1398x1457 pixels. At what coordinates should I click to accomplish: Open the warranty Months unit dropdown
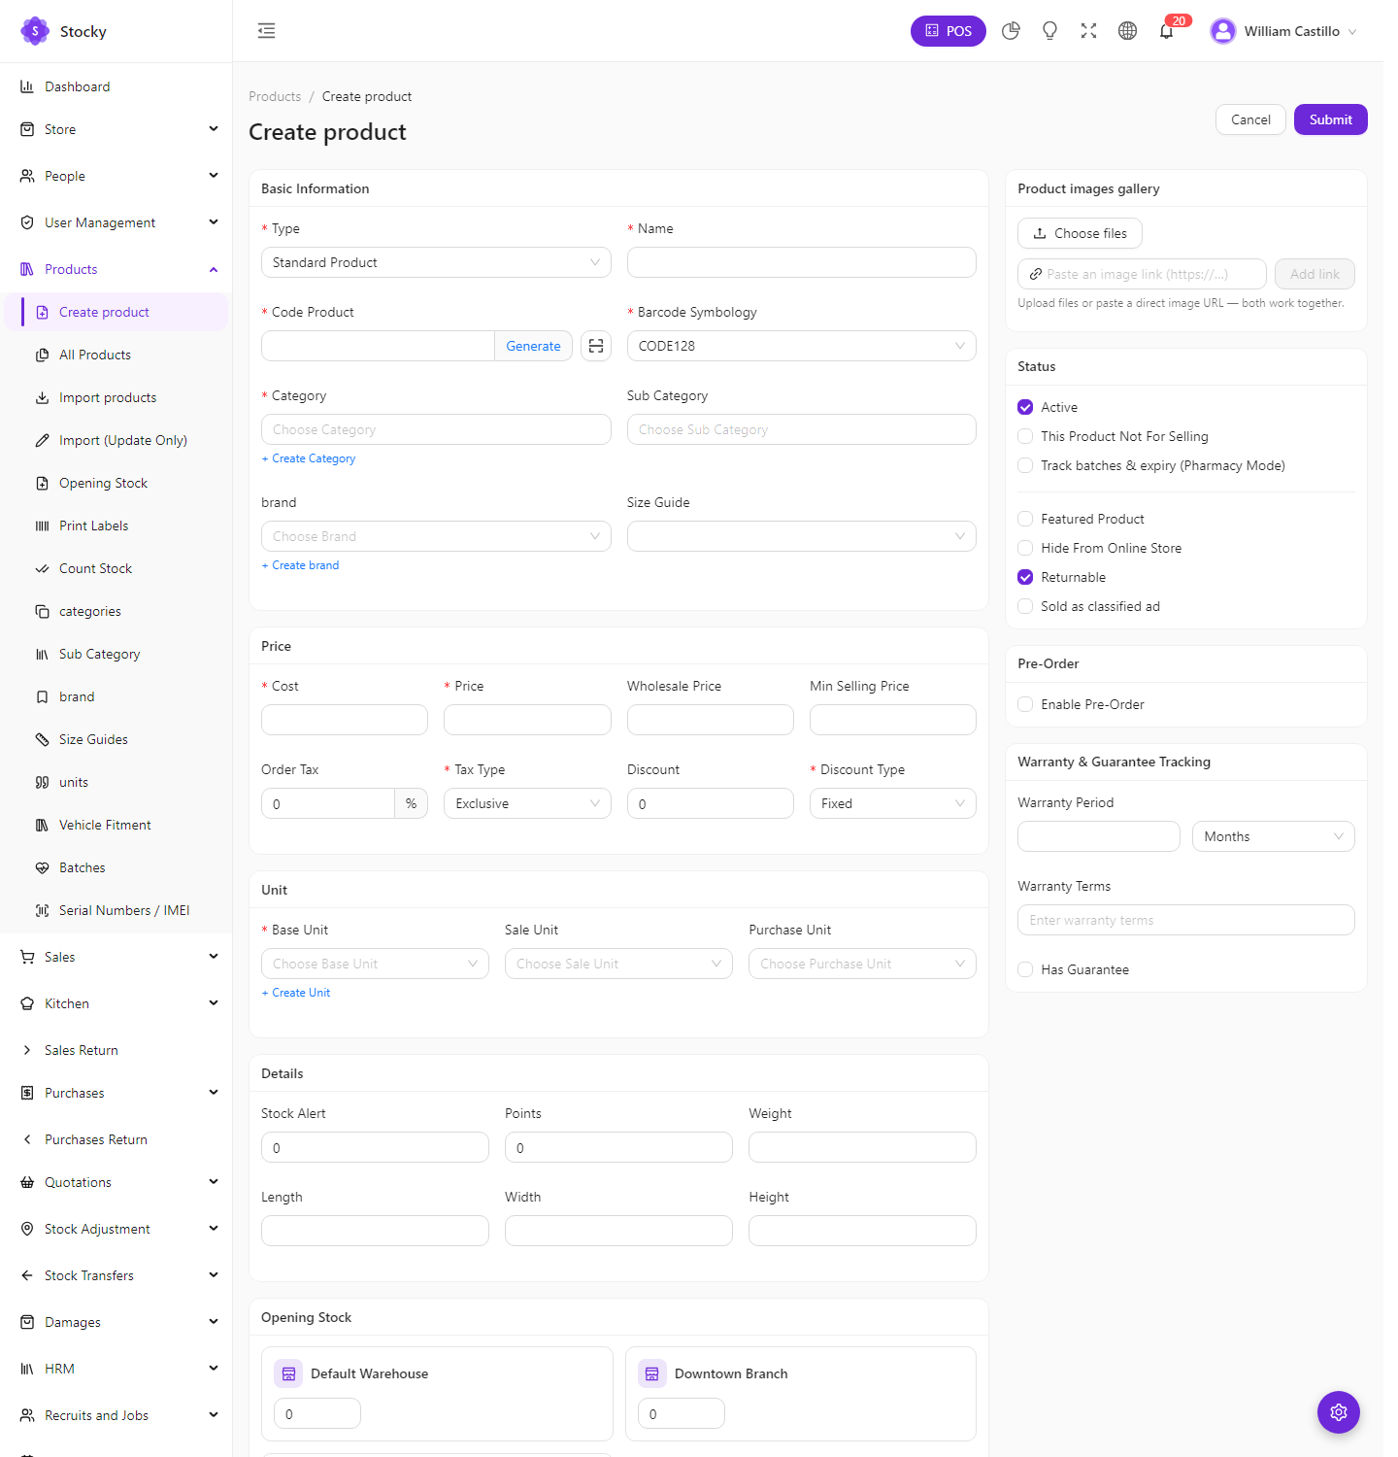pos(1274,836)
